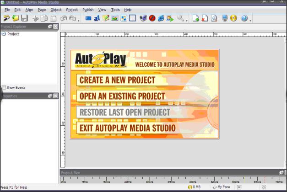Open the Object menu
Screen dimensions: 287x192
56,10
